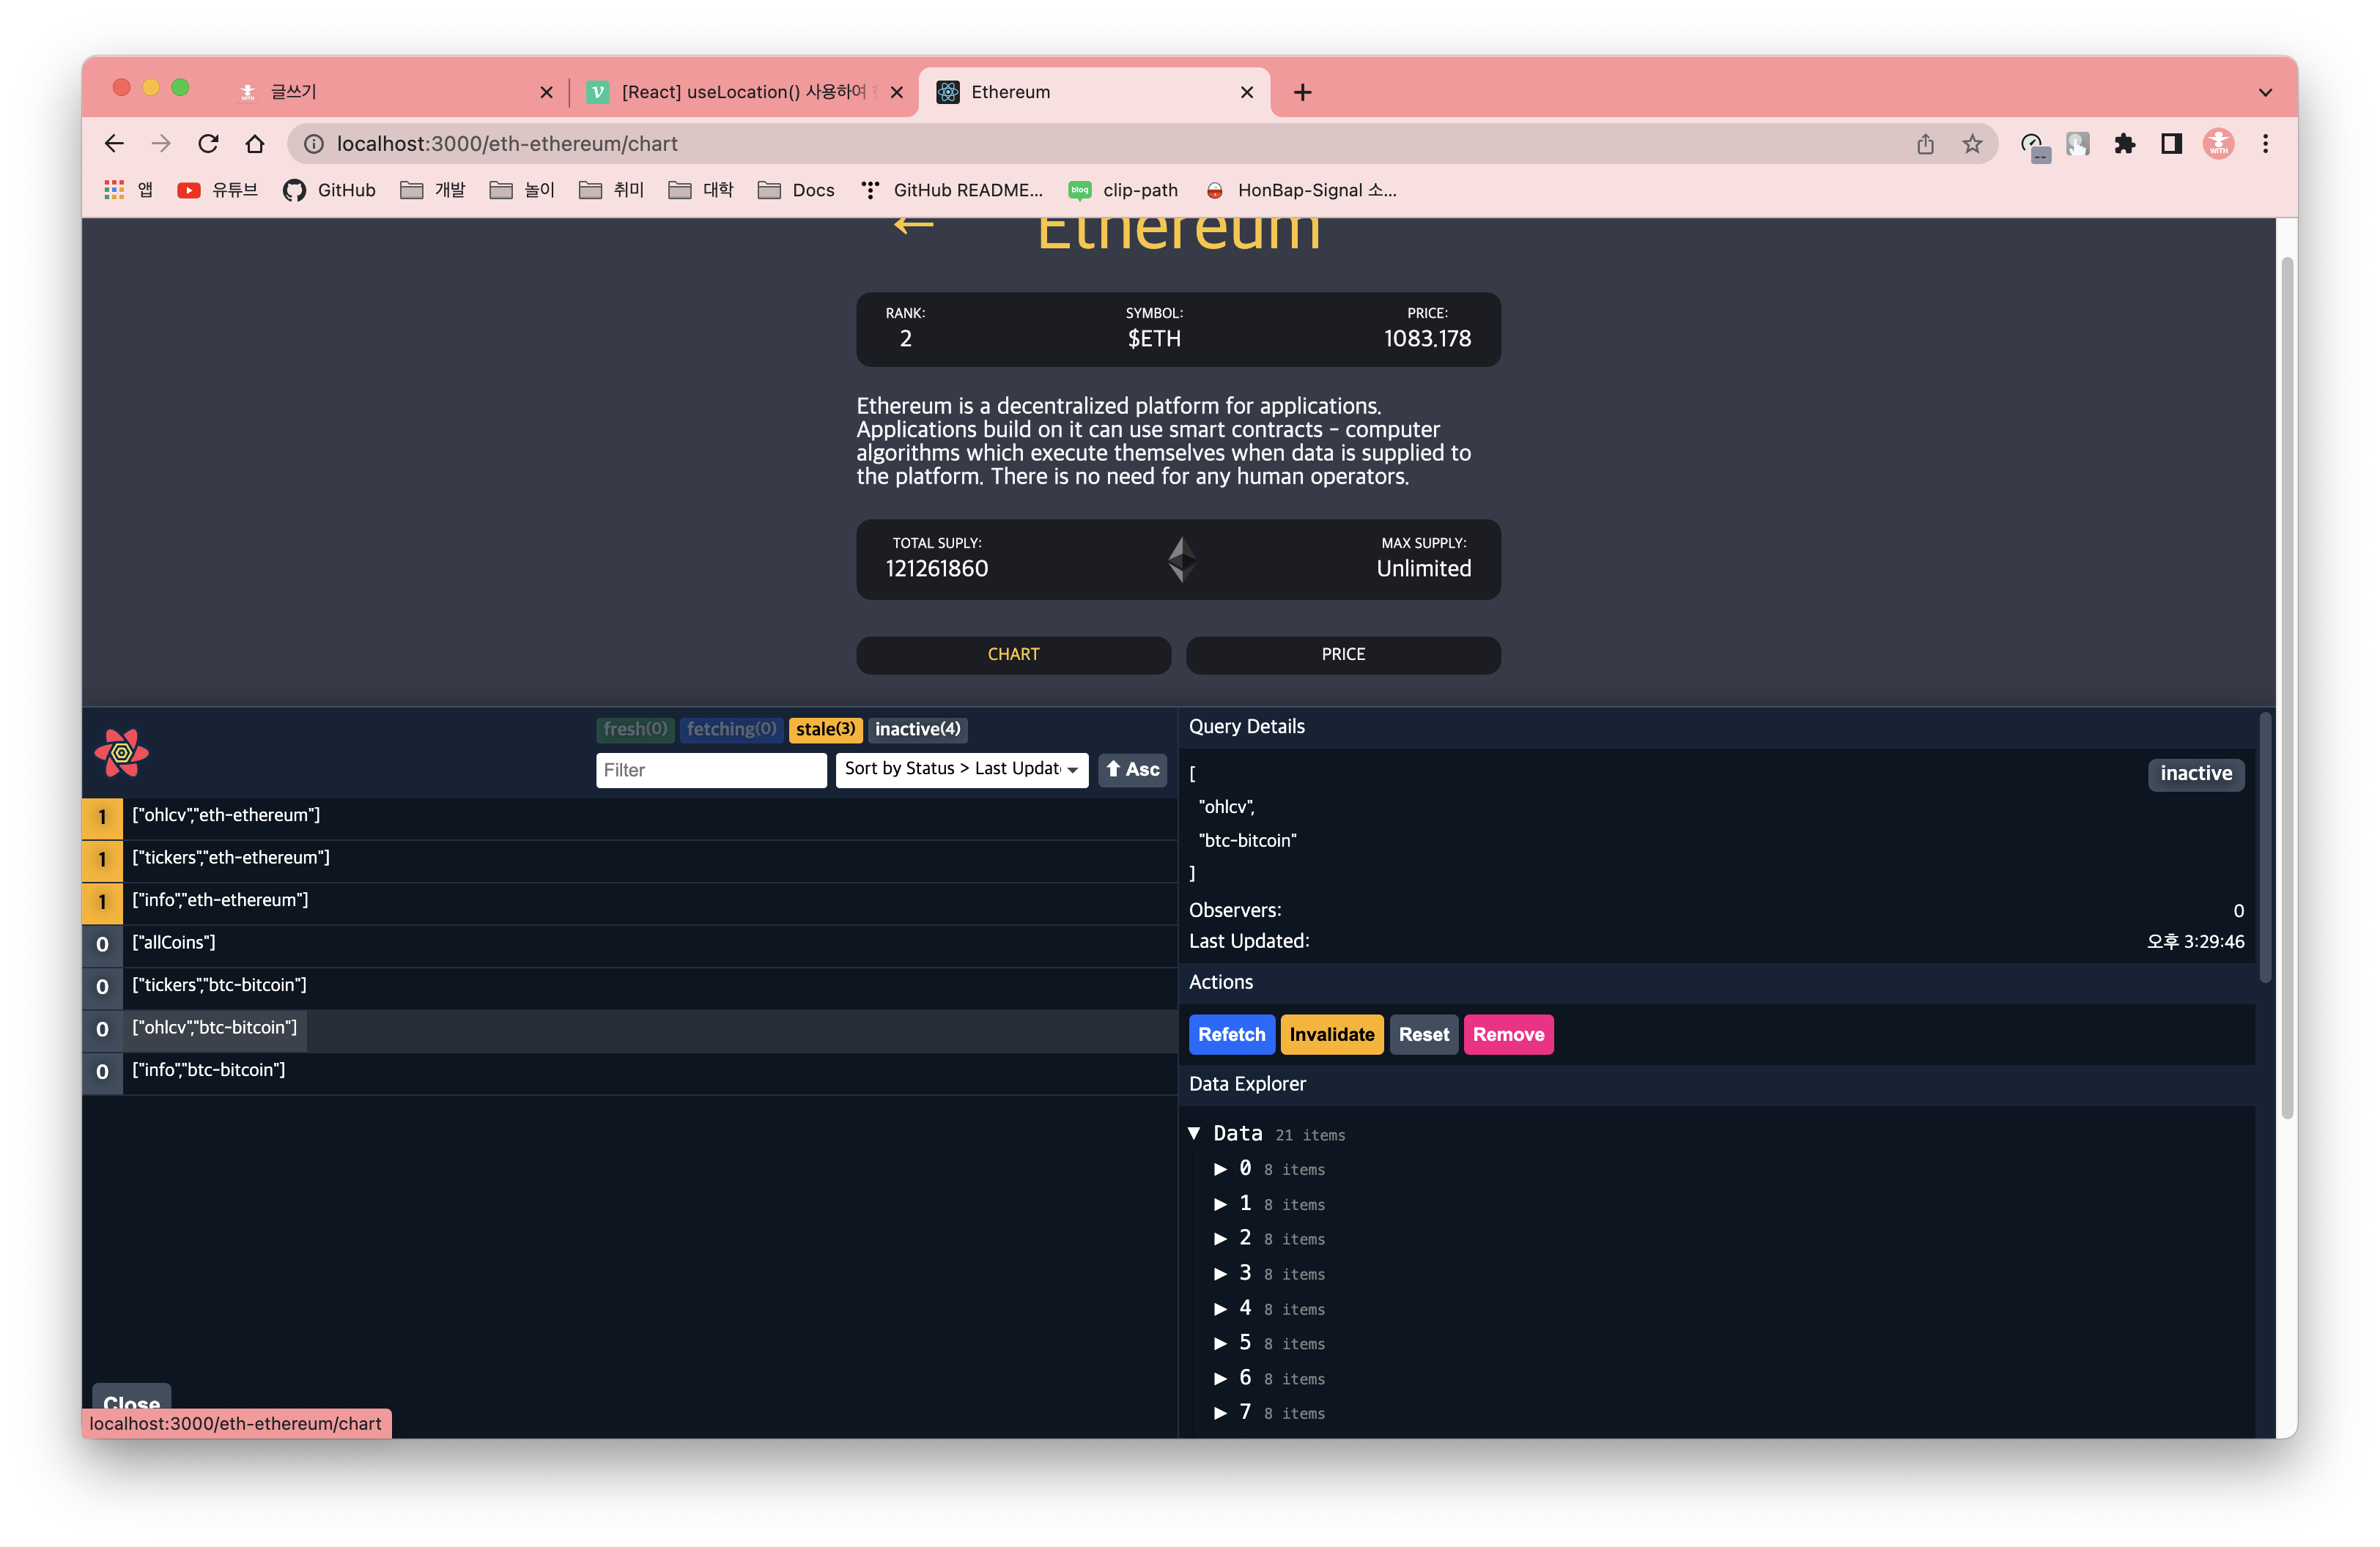Toggle the inactive(4) status filter

click(917, 730)
